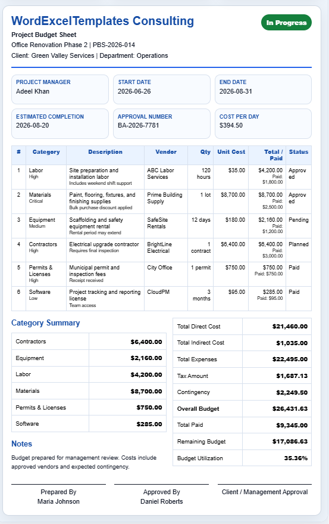Click the 1 permit quantity cell
329x524 pixels.
(x=200, y=274)
